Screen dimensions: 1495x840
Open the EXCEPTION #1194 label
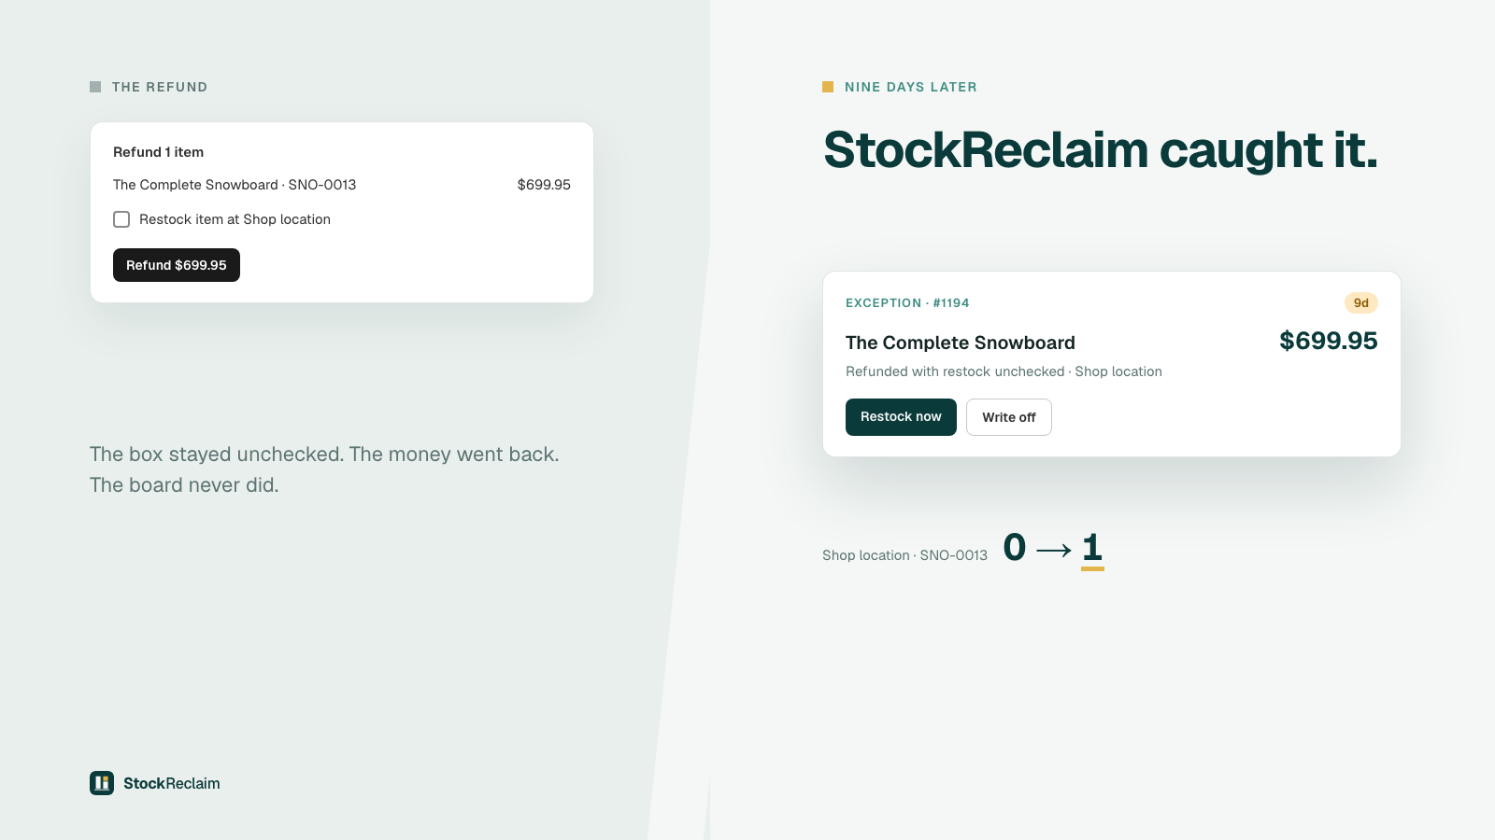coord(907,303)
